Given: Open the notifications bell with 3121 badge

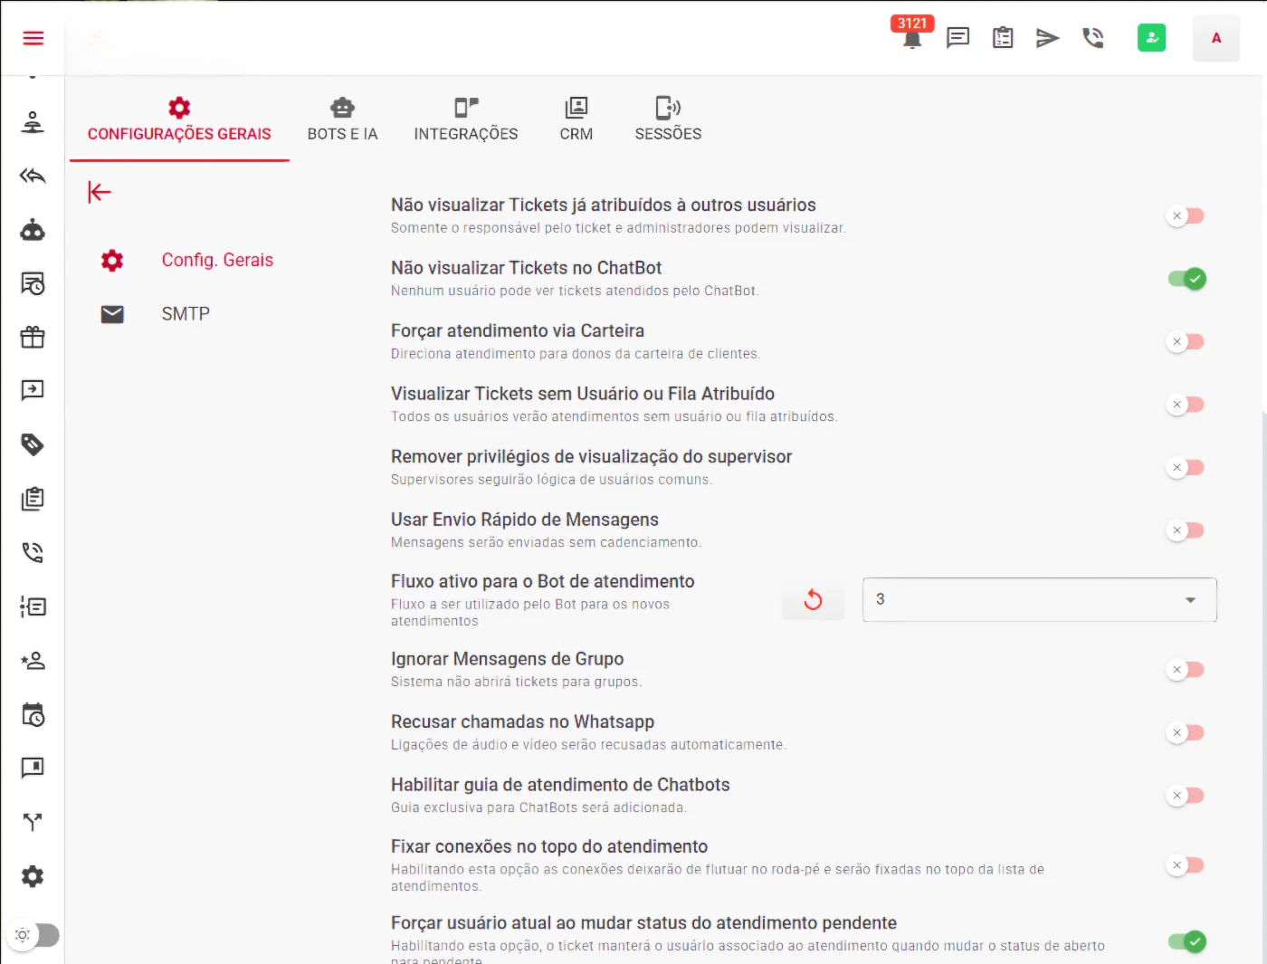Looking at the screenshot, I should (x=912, y=37).
